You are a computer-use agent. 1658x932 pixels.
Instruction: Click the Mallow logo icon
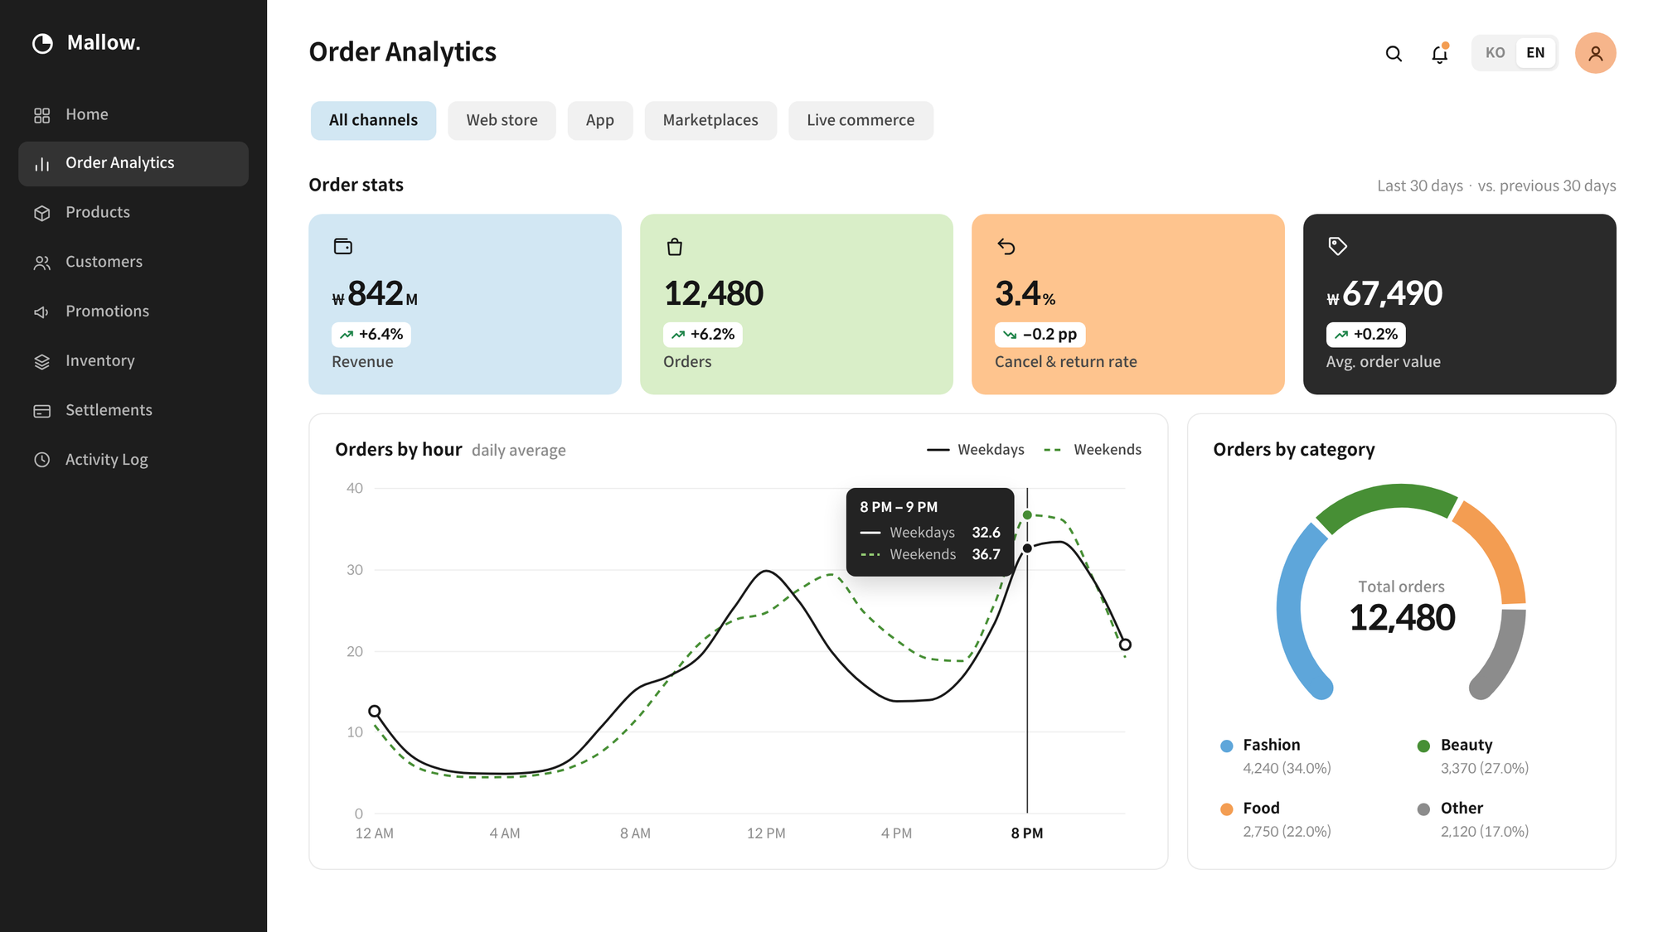click(x=42, y=43)
